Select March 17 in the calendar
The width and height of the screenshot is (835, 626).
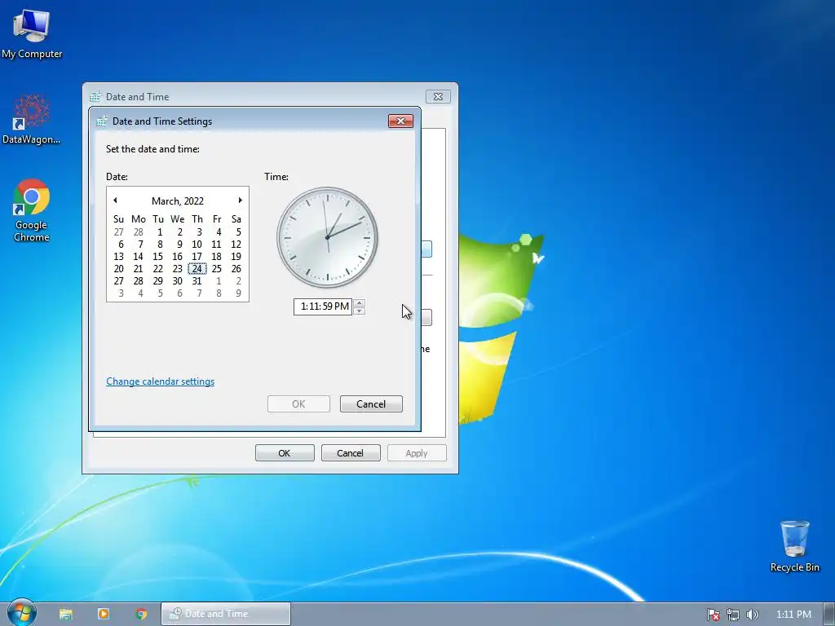pos(197,256)
